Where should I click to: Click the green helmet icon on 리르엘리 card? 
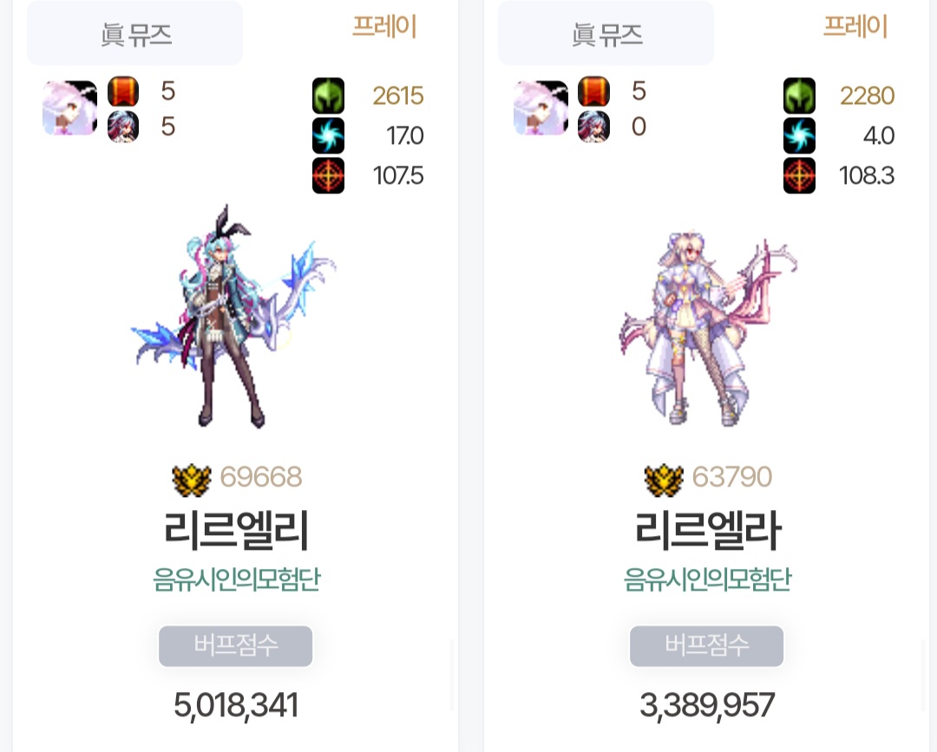pyautogui.click(x=328, y=95)
